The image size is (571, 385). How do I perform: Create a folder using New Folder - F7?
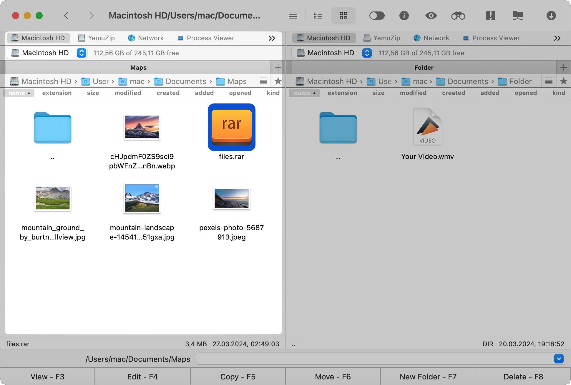click(427, 376)
